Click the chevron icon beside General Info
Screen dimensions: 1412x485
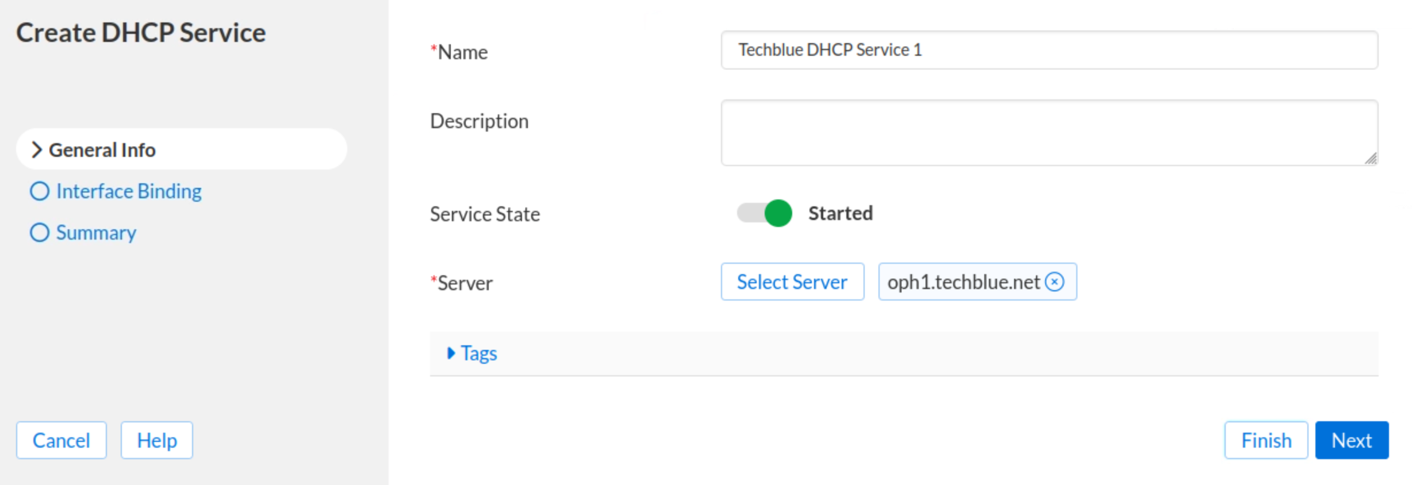tap(37, 150)
